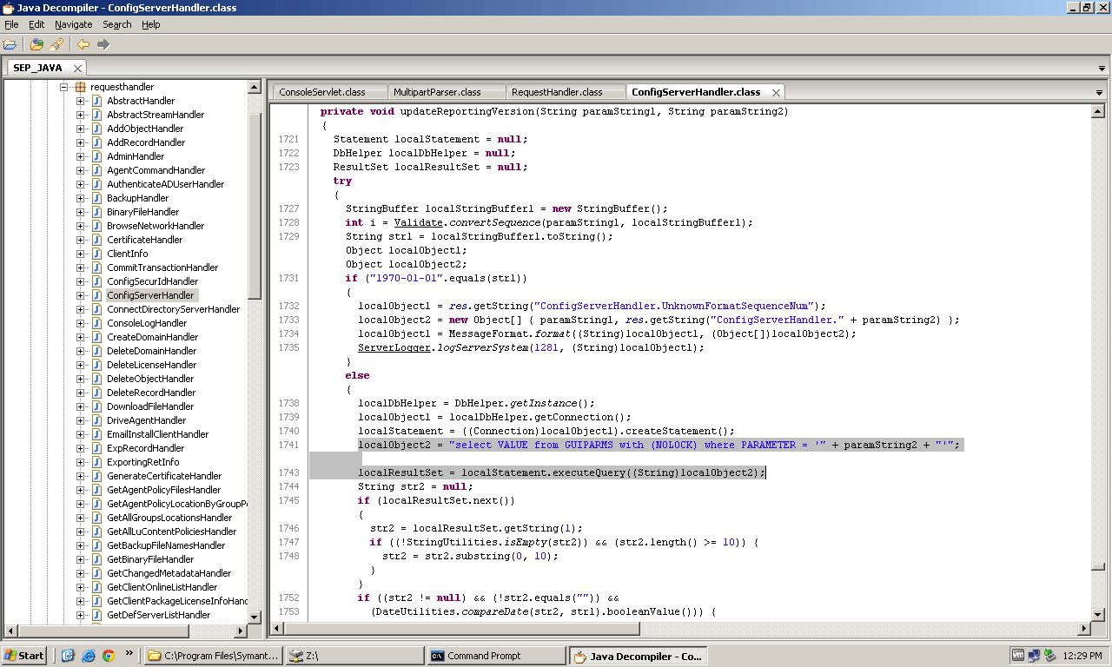Click the Search toolbar icon

(x=56, y=44)
